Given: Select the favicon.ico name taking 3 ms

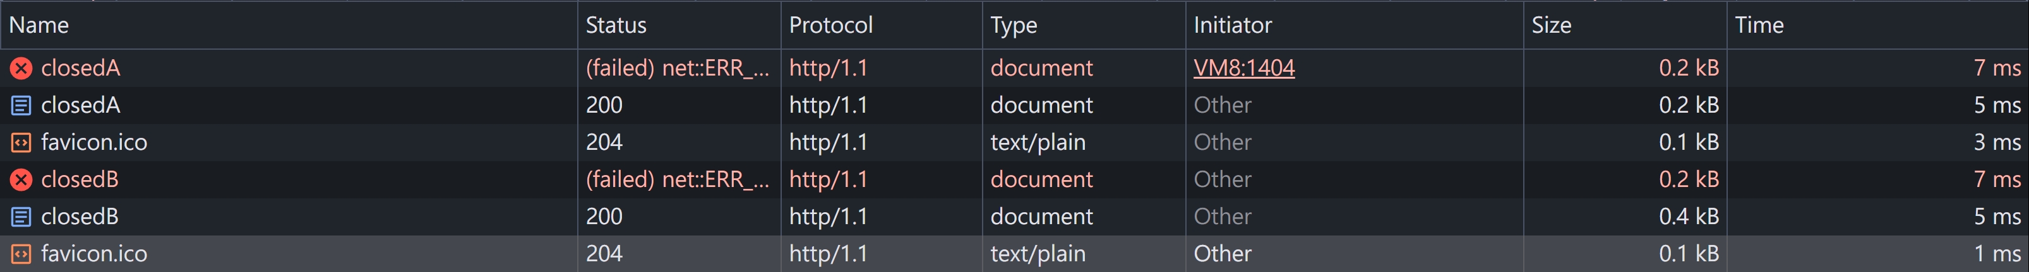Looking at the screenshot, I should pos(93,142).
